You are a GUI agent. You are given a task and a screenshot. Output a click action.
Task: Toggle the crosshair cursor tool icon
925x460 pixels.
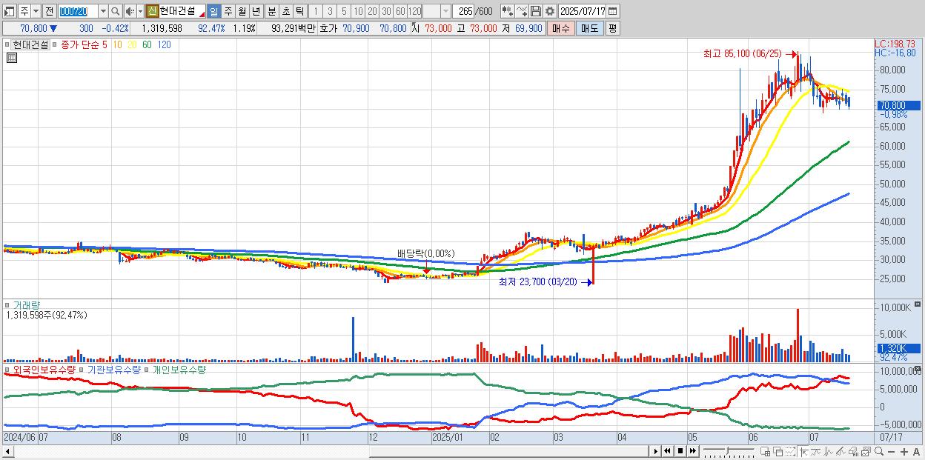[803, 451]
